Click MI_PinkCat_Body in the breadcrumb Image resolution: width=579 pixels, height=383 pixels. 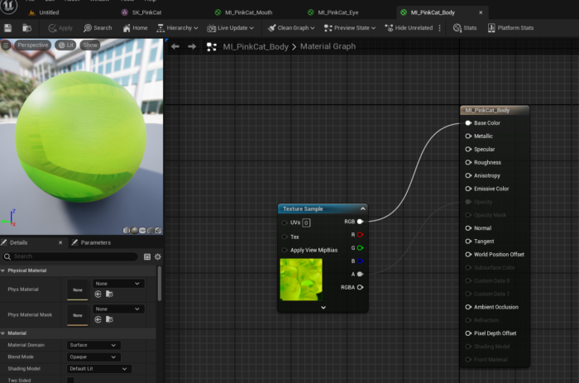click(256, 47)
